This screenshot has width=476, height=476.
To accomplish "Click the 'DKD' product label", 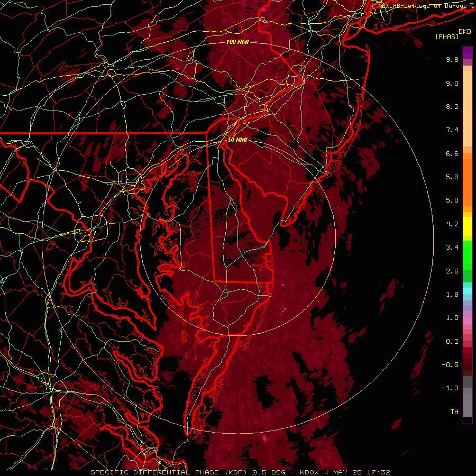I will pyautogui.click(x=465, y=32).
